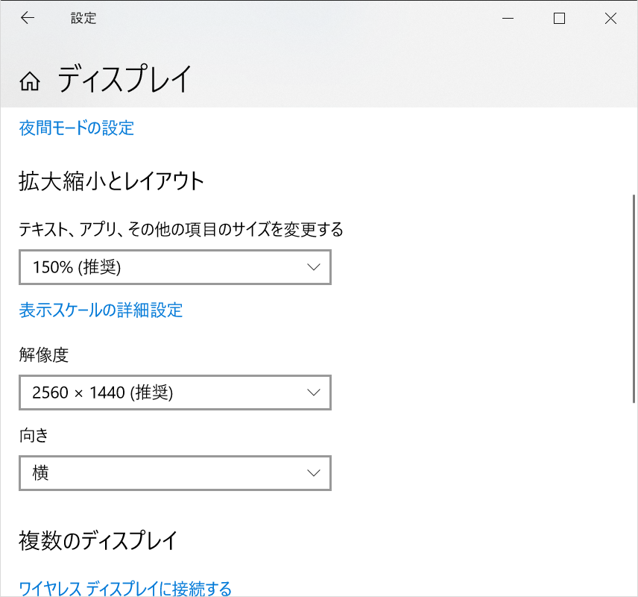638x597 pixels.
Task: Open the 表示スケールの詳細設定 link
Action: click(100, 310)
